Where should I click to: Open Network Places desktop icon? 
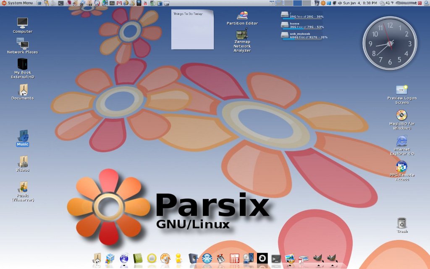click(23, 45)
